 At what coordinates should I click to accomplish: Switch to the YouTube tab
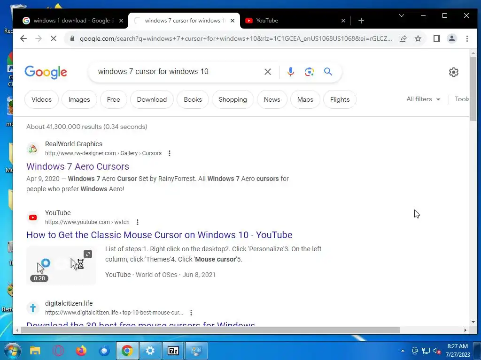[295, 21]
